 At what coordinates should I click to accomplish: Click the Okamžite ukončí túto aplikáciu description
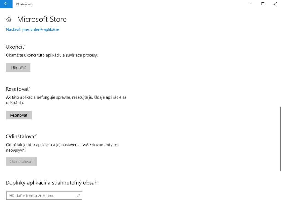(52, 55)
